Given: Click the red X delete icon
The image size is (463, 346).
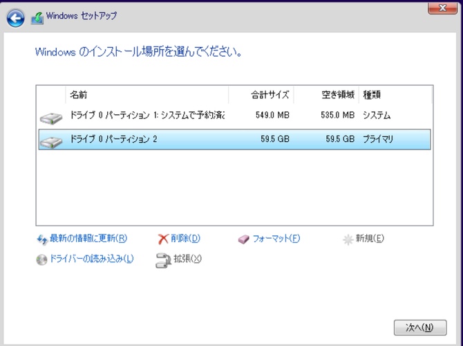Looking at the screenshot, I should (x=163, y=239).
